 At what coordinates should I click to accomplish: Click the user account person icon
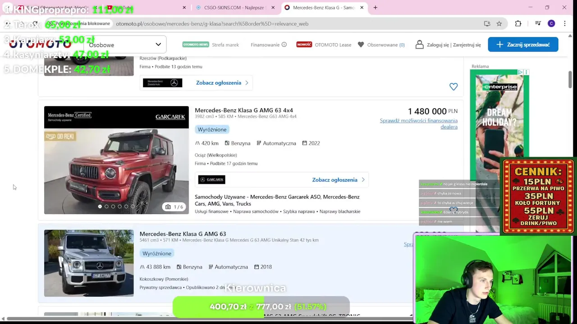(x=420, y=45)
